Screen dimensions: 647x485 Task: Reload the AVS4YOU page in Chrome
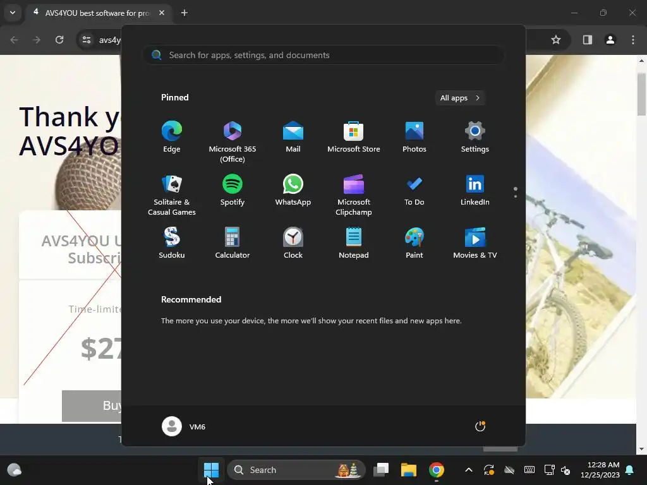59,40
